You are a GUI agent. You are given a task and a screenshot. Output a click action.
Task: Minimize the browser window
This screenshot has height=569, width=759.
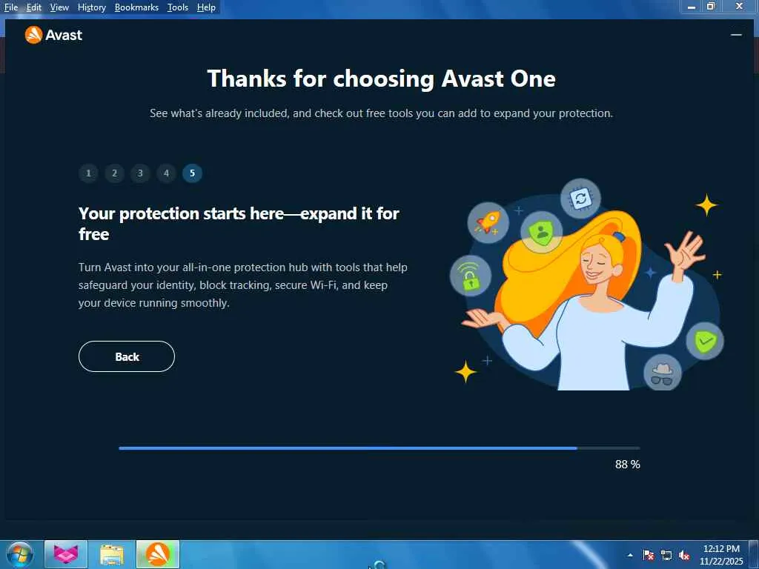(692, 6)
